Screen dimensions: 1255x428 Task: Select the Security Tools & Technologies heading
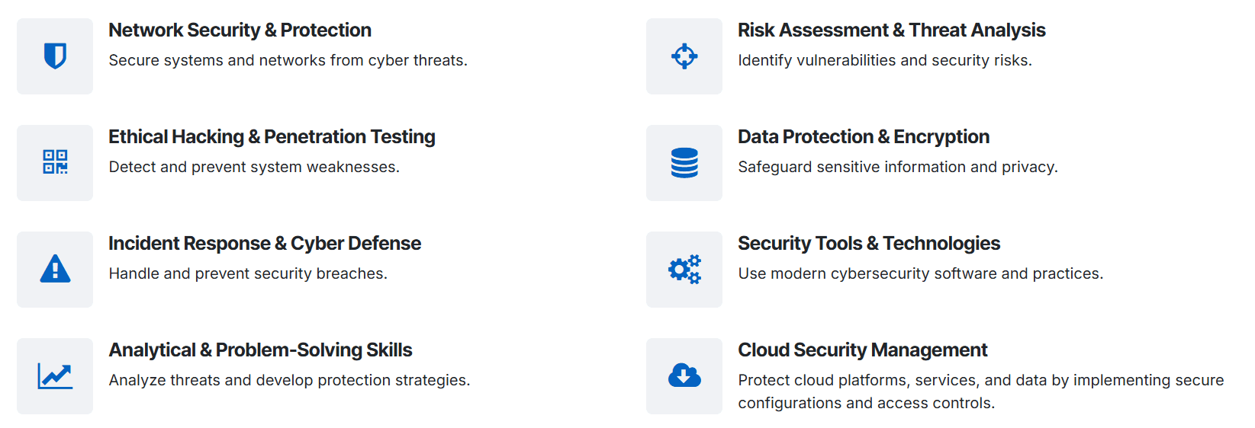pos(868,244)
